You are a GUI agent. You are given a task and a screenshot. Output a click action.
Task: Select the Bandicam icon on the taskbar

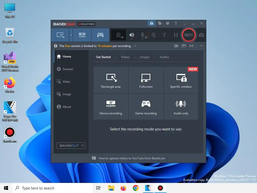pyautogui.click(x=160, y=188)
